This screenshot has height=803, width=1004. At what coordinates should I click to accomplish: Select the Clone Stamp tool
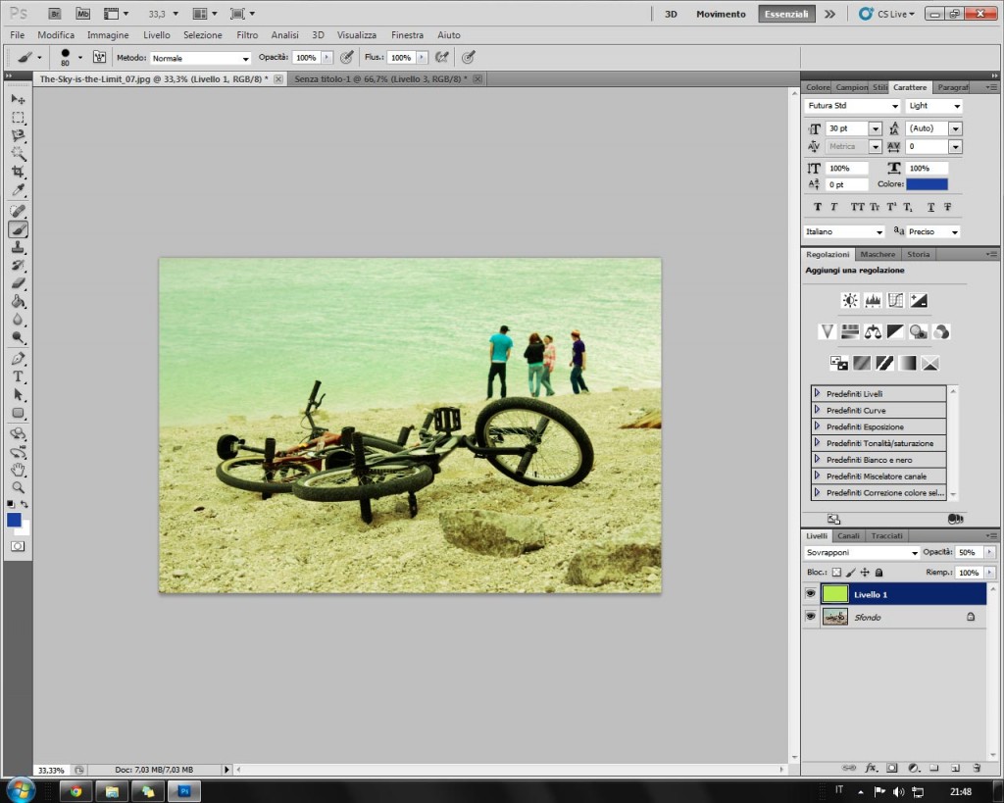click(x=18, y=247)
